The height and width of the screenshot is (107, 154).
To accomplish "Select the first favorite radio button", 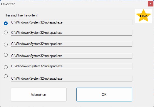I will click(x=6, y=23).
